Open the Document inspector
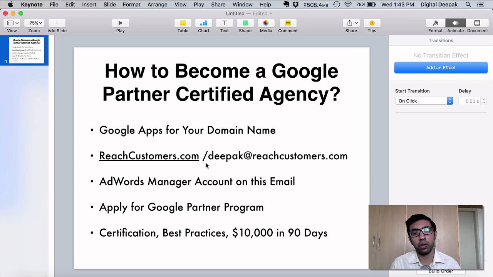Screen dimensions: 493x277 (477, 23)
